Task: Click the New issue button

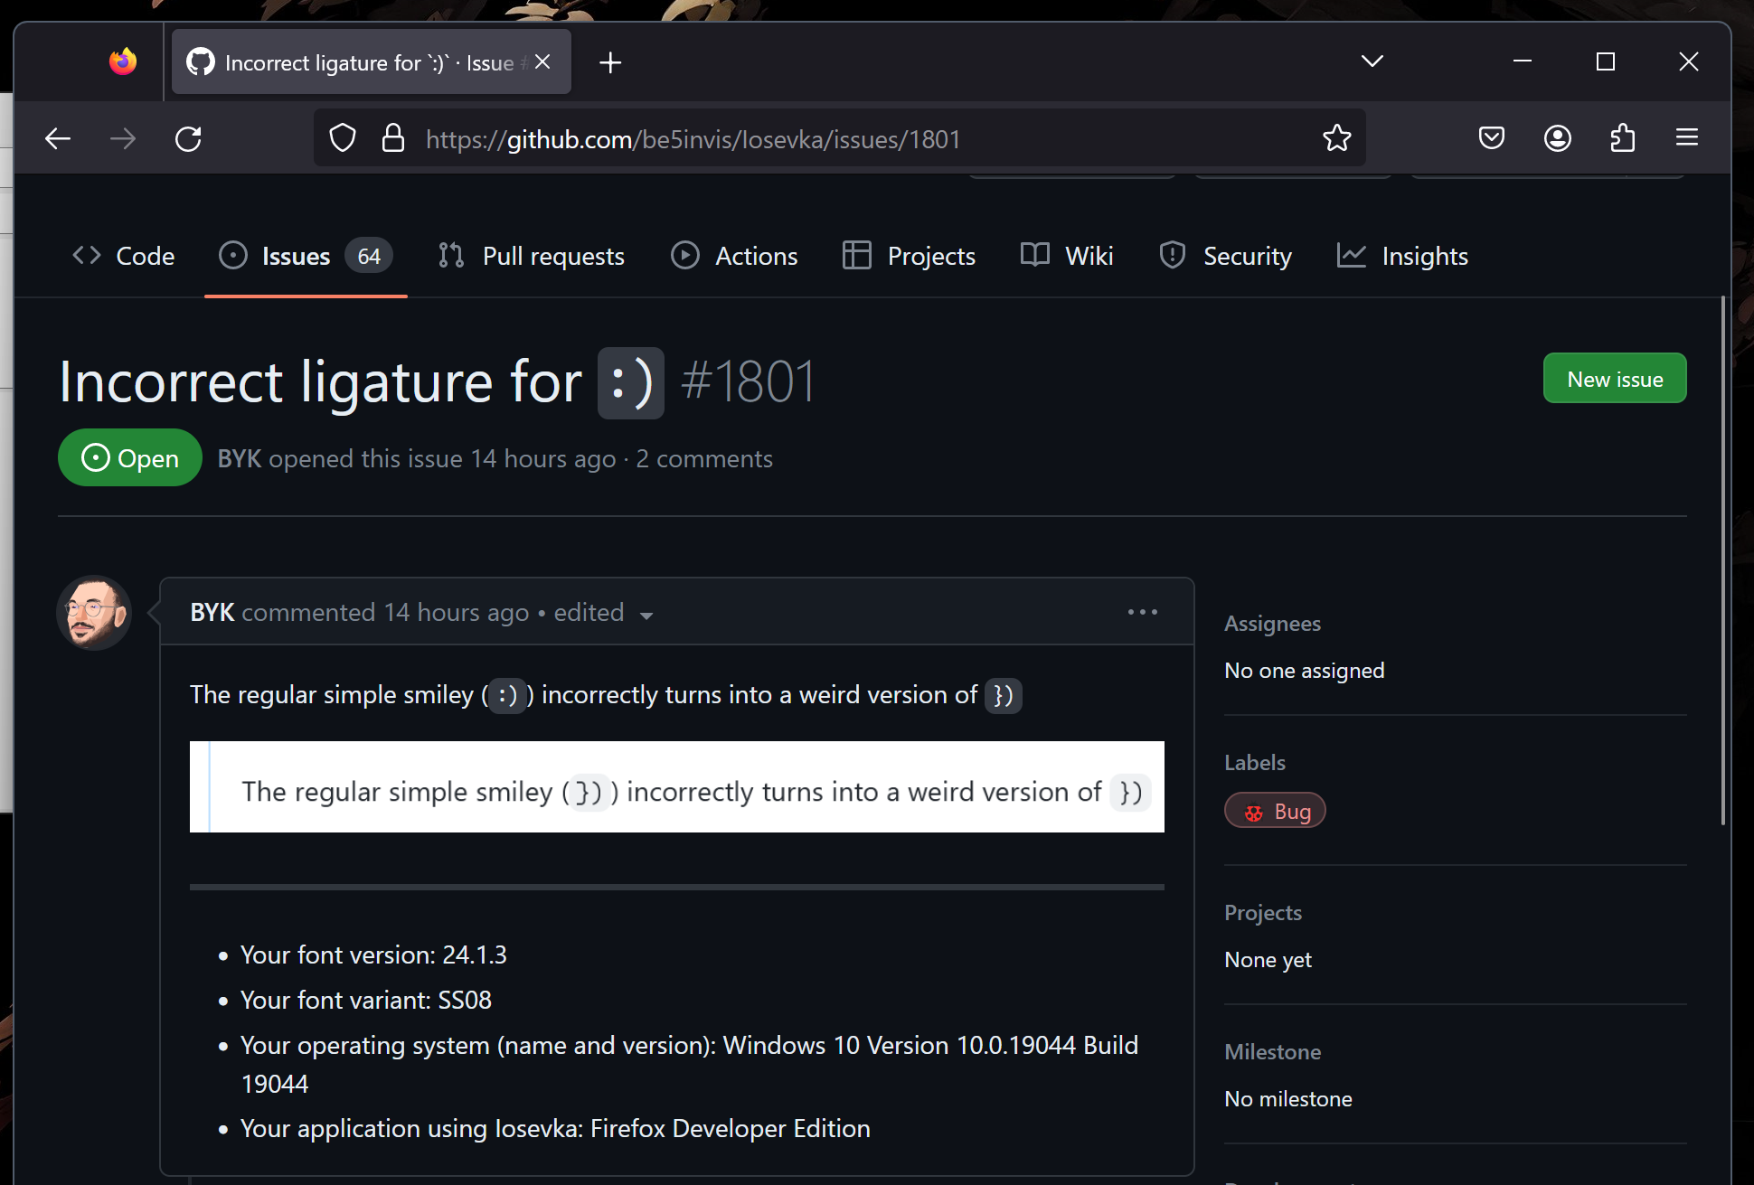Action: pyautogui.click(x=1614, y=378)
